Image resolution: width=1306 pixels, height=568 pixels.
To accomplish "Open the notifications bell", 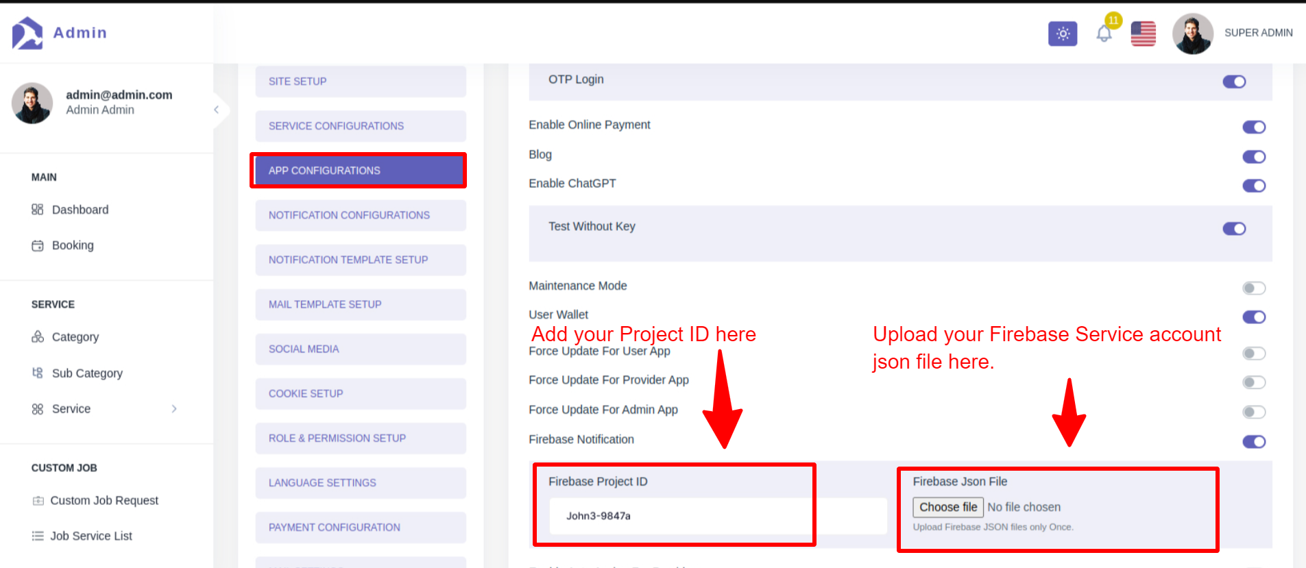I will 1104,33.
